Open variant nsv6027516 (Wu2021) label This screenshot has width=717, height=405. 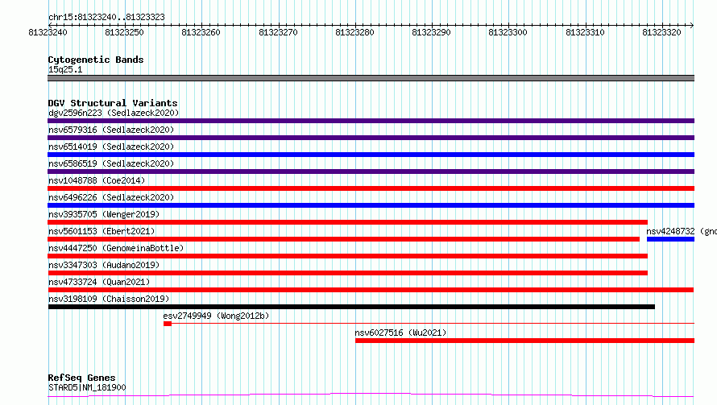click(x=400, y=333)
